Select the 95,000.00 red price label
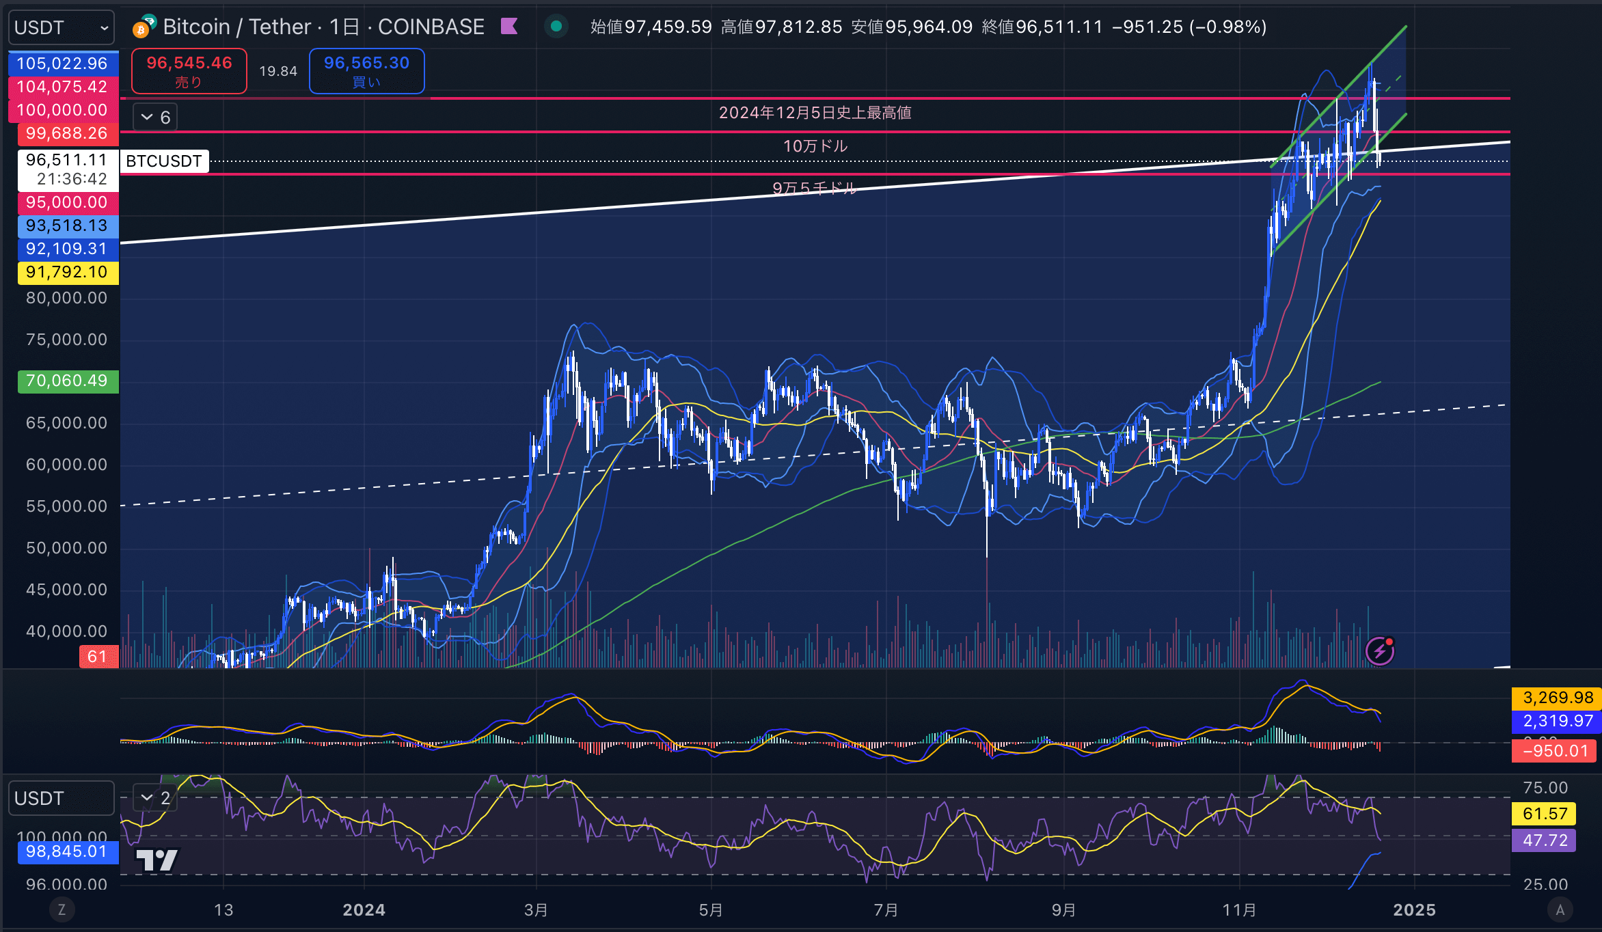Screen dimensions: 1602x932 (x=67, y=202)
